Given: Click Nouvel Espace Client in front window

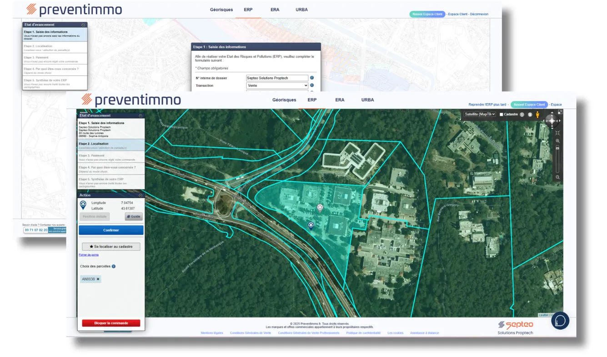Looking at the screenshot, I should click(529, 105).
